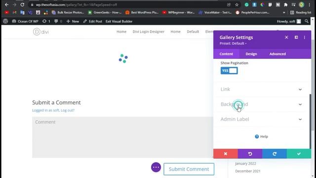Click the Log out? link
The image size is (316, 178).
coord(68,110)
